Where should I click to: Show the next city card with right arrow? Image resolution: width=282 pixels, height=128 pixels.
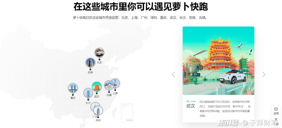tap(264, 74)
